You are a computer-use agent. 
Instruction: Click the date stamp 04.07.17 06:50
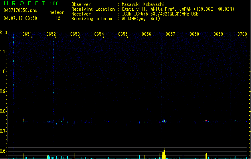[x=20, y=18]
